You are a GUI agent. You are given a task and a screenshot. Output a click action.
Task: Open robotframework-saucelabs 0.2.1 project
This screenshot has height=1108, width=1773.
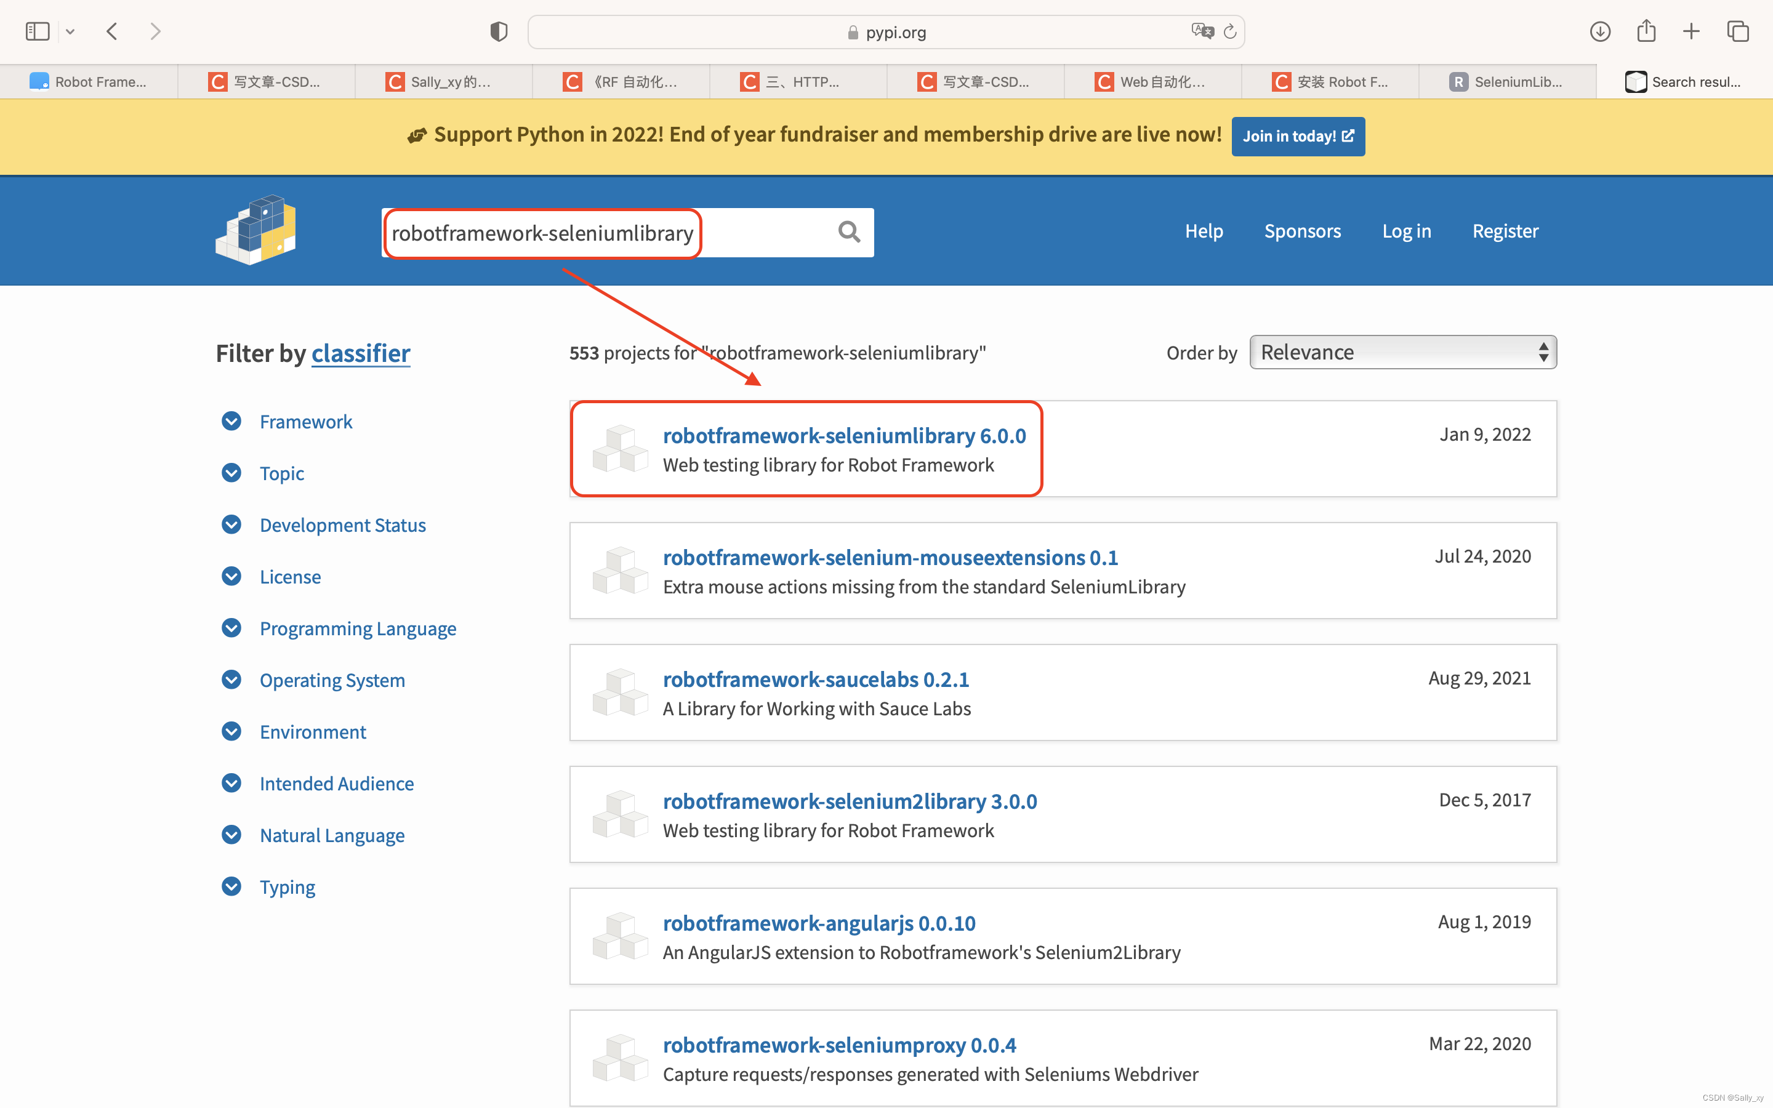(816, 680)
